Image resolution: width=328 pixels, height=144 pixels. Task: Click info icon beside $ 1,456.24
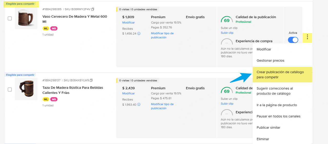[139, 34]
